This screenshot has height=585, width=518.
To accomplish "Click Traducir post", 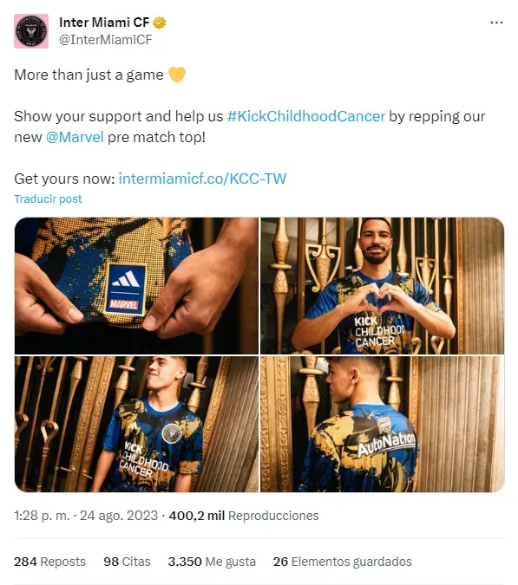I will point(49,198).
